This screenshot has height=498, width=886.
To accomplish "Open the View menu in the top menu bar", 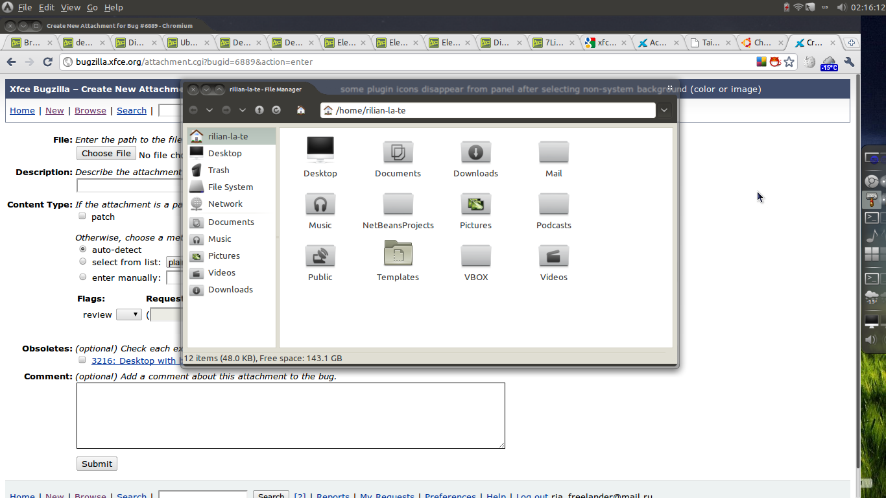I will click(70, 8).
